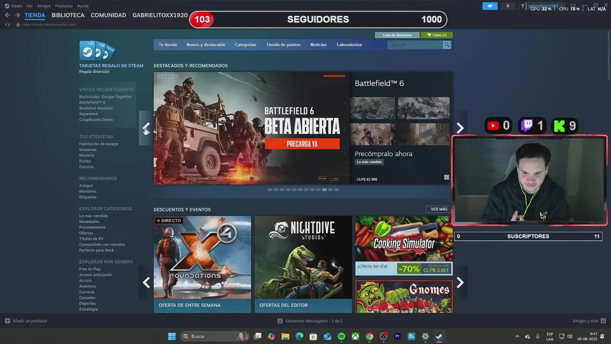Viewport: 611px width, 344px height.
Task: Click the blue announcements megaphone icon
Action: [490, 6]
